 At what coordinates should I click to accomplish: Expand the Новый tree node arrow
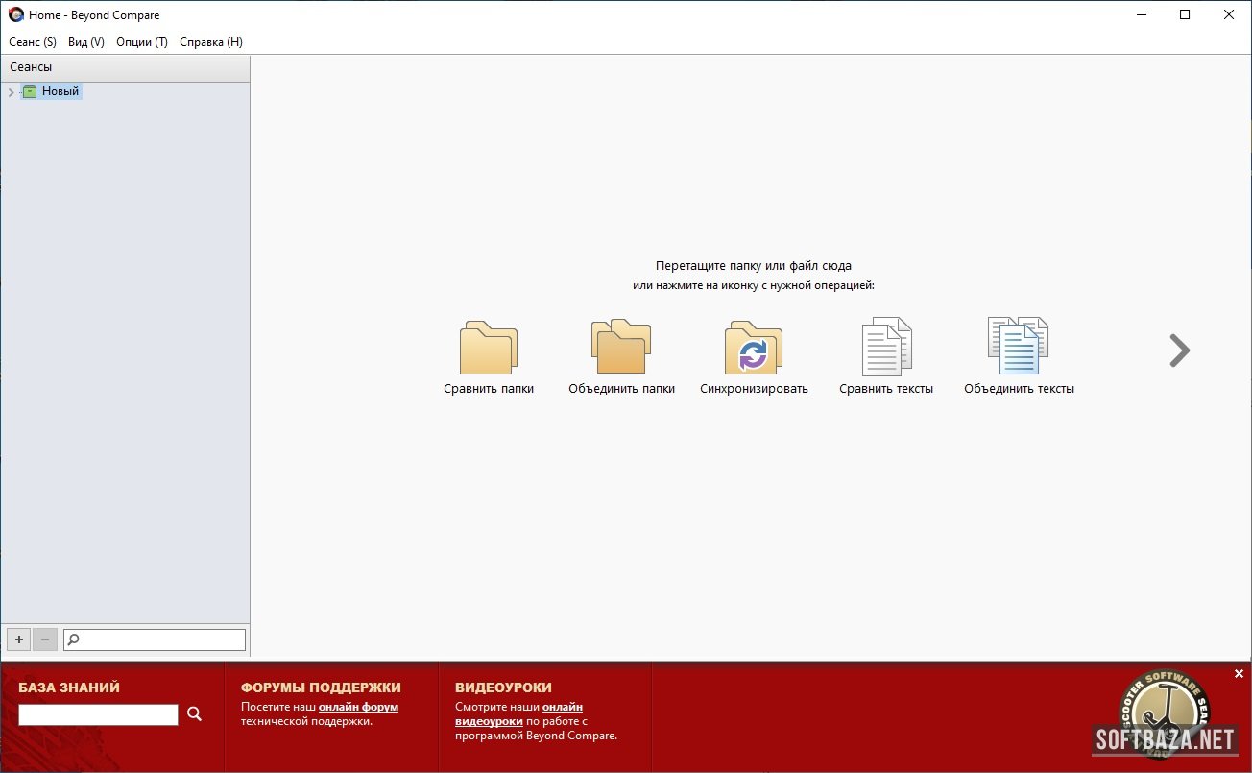[x=11, y=92]
